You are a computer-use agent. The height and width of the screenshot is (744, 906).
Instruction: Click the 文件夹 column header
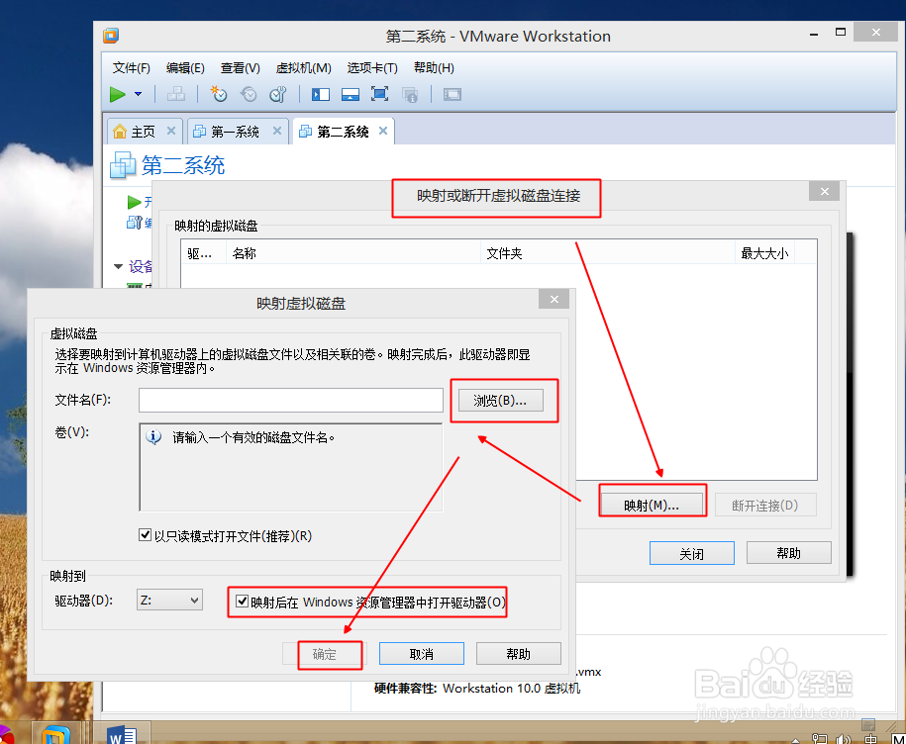[x=608, y=253]
